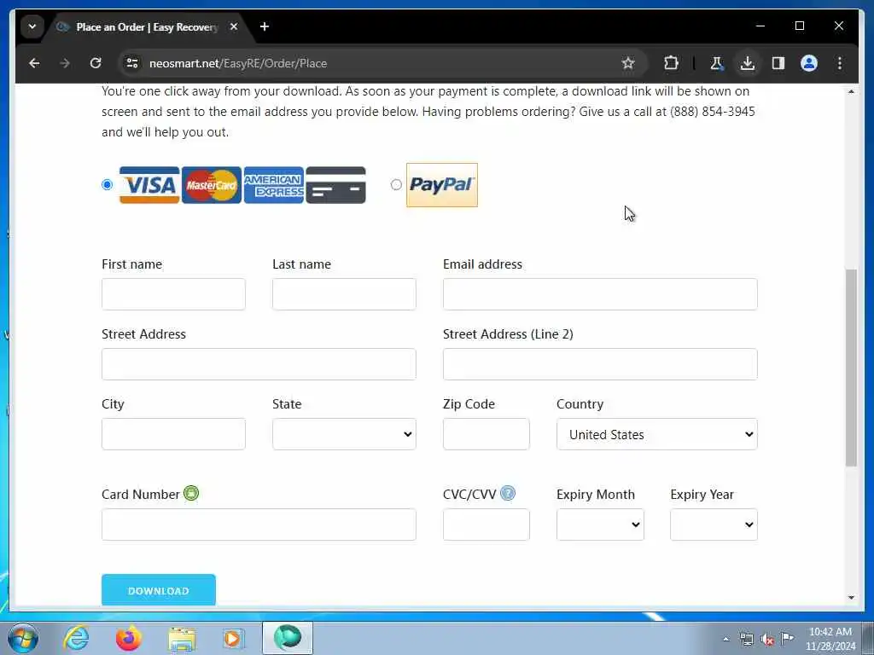The image size is (874, 655).
Task: Click the network tray icon
Action: pyautogui.click(x=746, y=640)
